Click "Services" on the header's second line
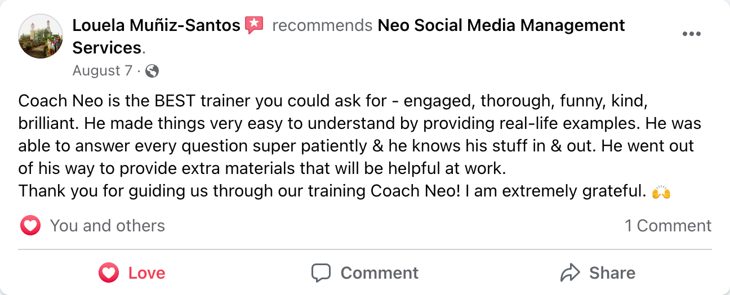 pos(106,47)
